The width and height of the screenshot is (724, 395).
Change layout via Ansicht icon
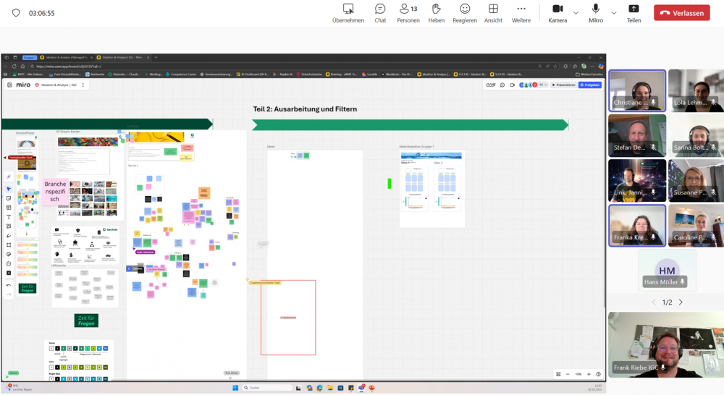[x=493, y=12]
